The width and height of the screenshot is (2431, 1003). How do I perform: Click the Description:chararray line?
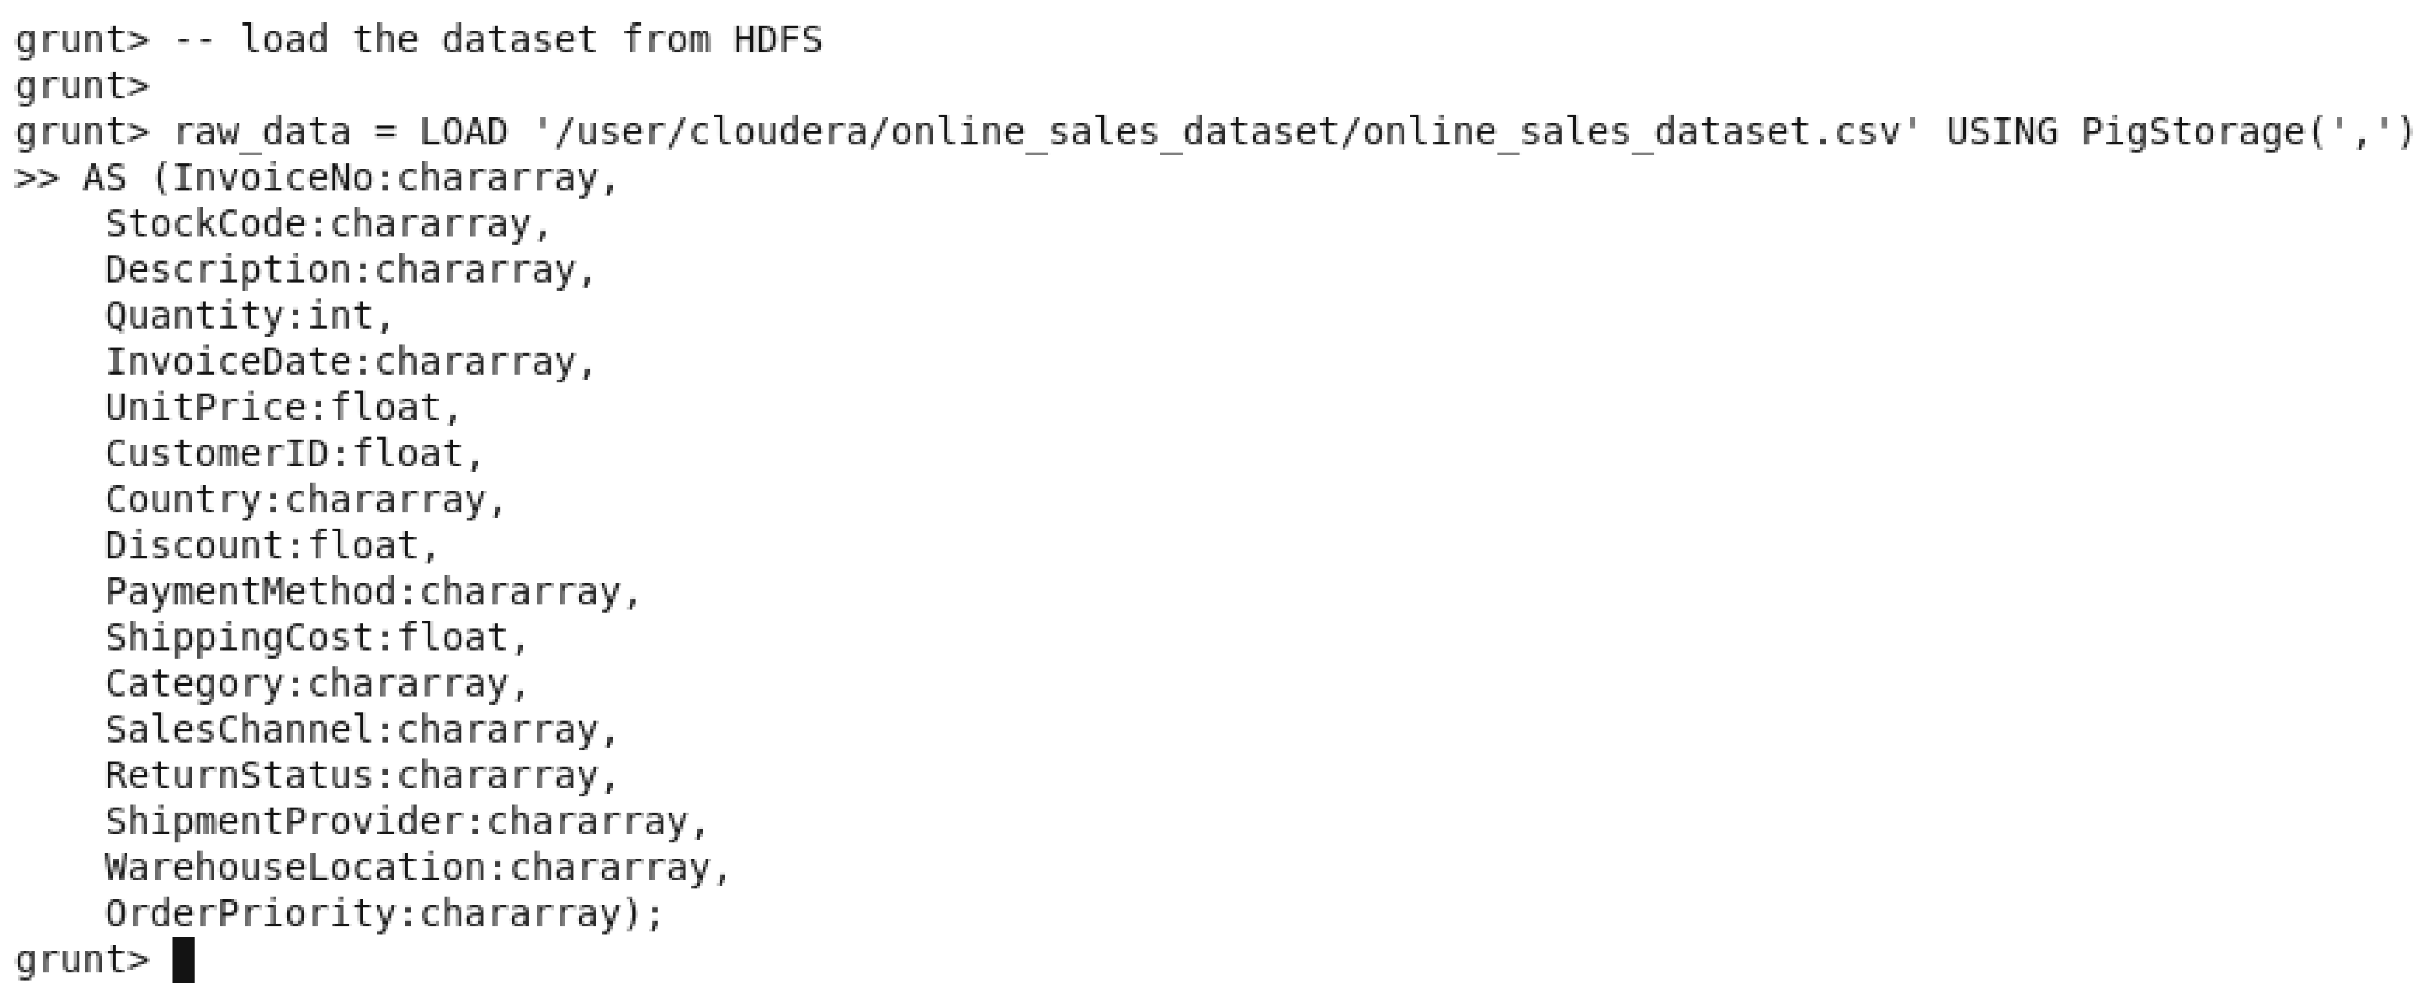click(x=349, y=270)
